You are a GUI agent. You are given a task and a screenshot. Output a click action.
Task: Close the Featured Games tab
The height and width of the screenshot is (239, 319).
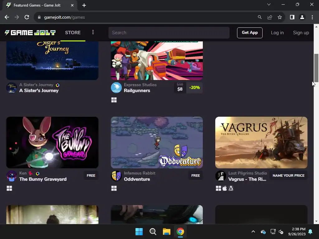72,5
